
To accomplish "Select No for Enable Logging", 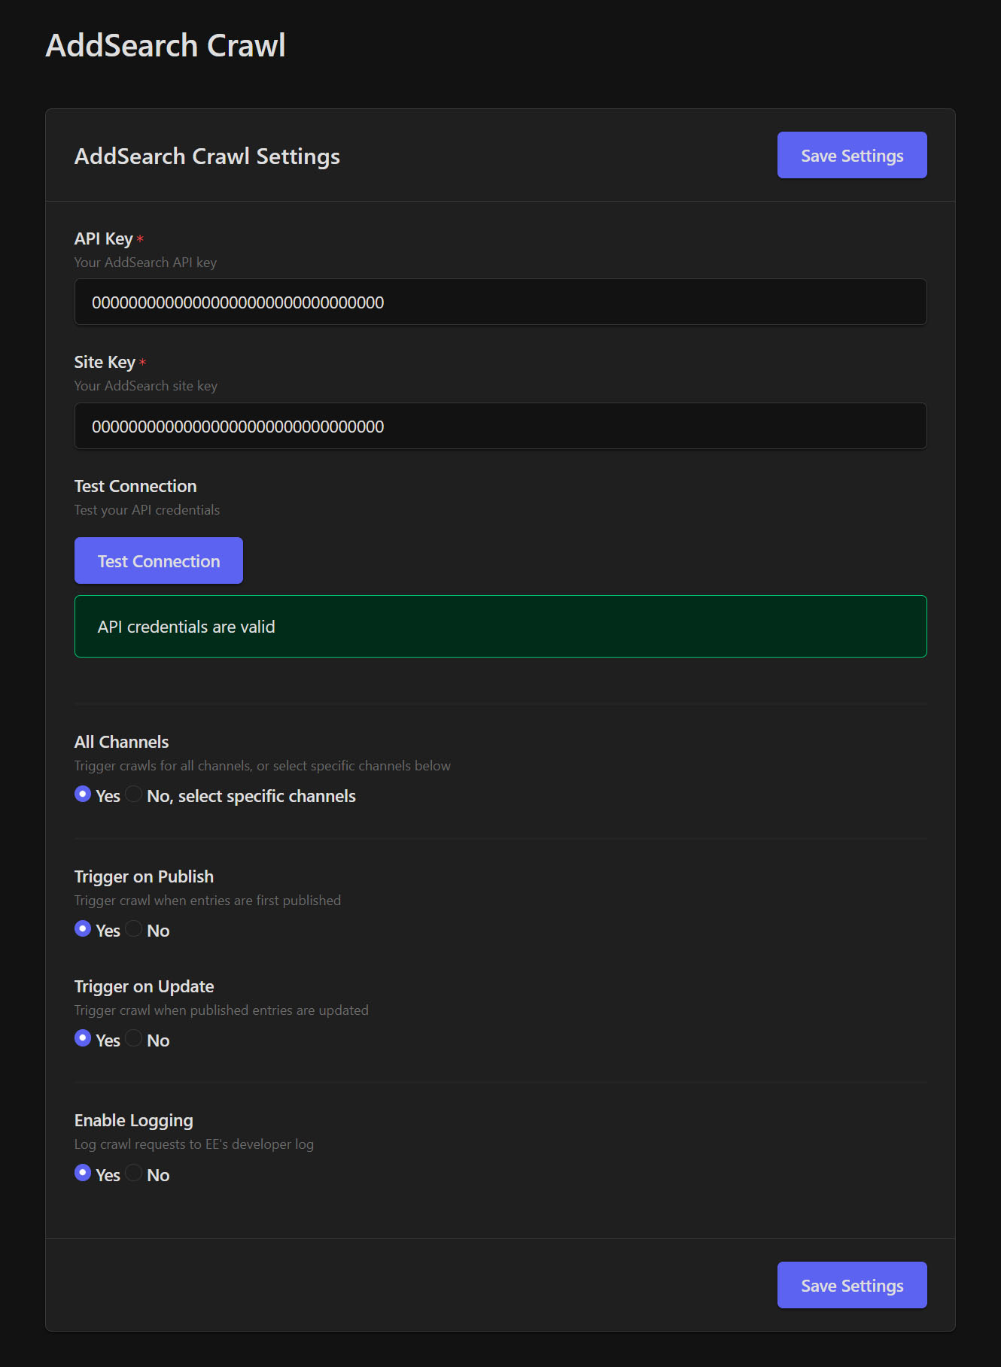I will [x=134, y=1173].
